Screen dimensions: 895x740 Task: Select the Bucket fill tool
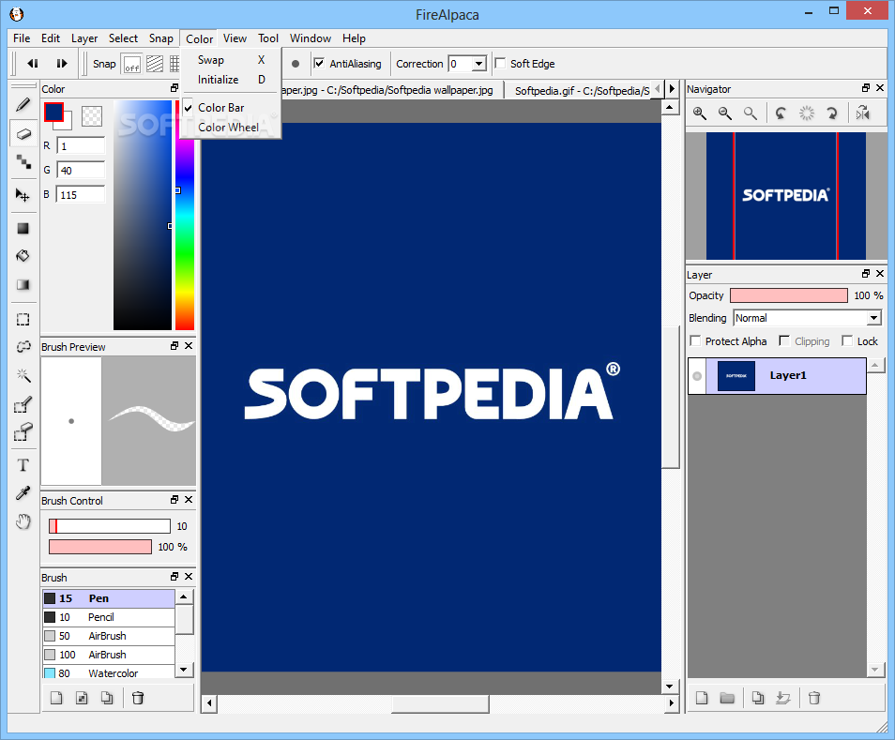tap(23, 256)
